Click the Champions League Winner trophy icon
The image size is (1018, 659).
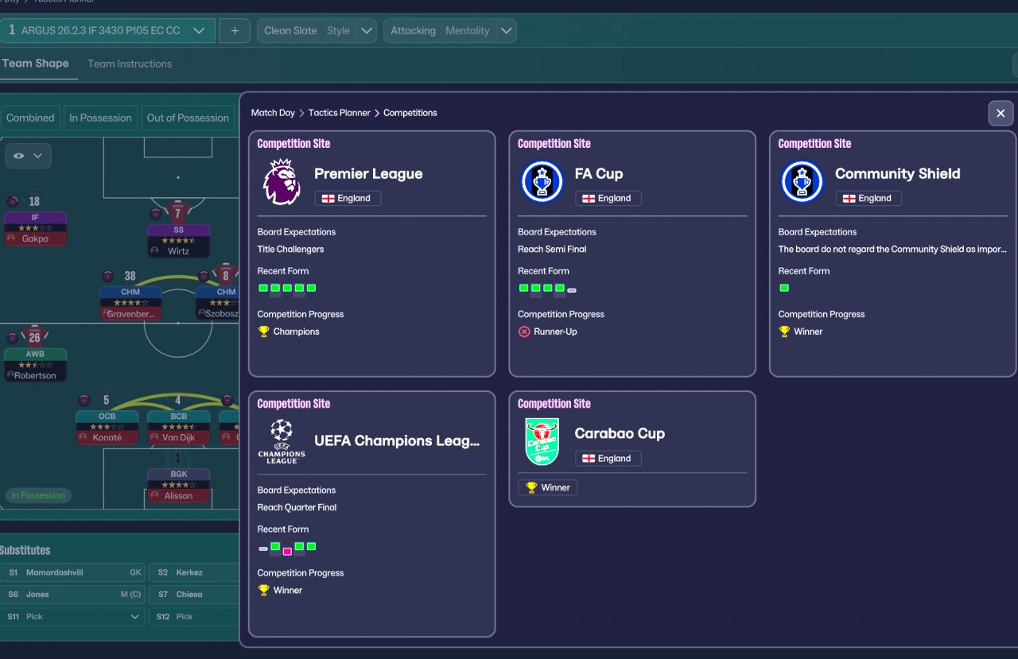263,590
